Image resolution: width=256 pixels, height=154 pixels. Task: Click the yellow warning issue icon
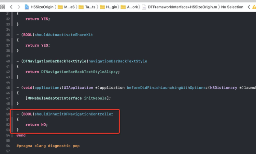(254, 7)
